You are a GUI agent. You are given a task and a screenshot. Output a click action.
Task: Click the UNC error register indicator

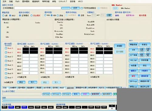coord(65,107)
